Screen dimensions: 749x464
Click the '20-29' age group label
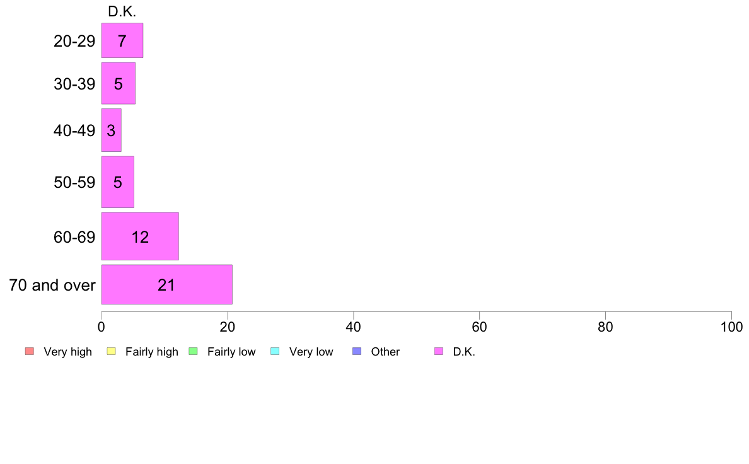click(74, 41)
